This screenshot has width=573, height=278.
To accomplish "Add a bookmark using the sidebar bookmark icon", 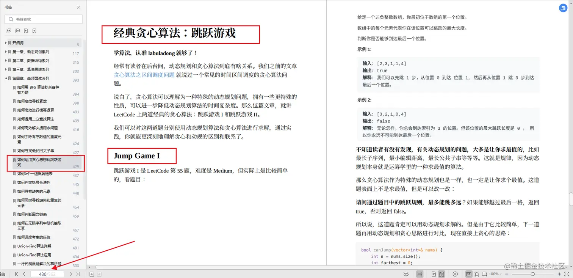I will 26,31.
